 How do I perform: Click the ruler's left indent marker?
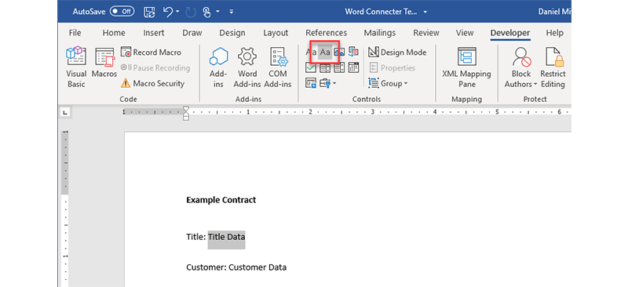186,118
